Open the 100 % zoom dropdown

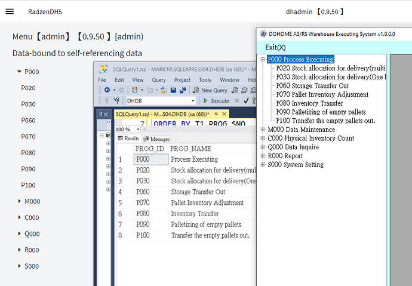point(138,130)
